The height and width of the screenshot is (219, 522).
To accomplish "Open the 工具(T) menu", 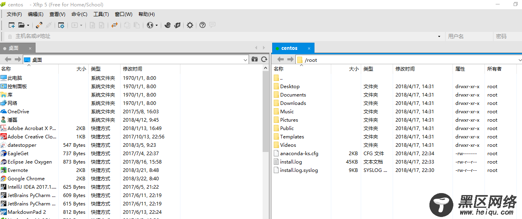I will (101, 14).
